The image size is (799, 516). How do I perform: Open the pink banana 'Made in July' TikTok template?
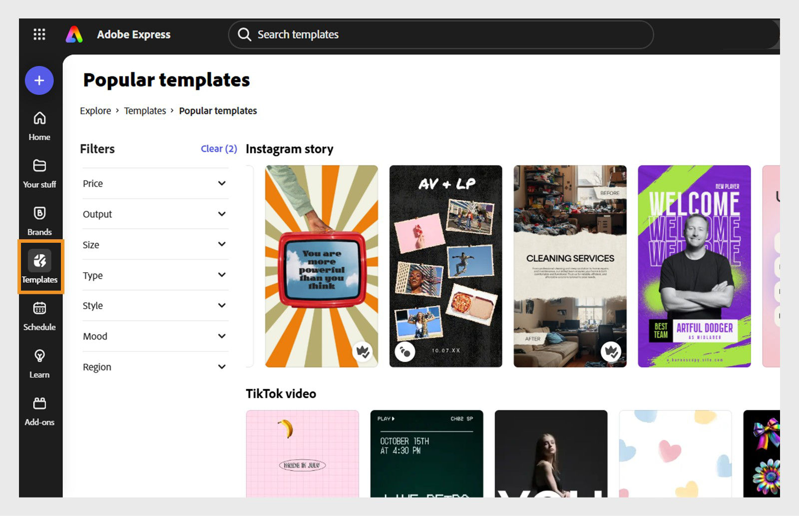303,454
